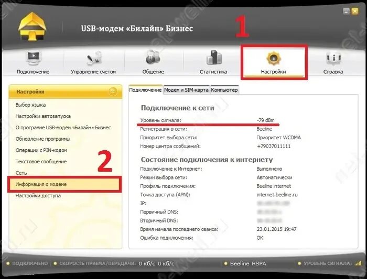Collapse the Настройки side panel
367x279 pixels.
click(x=113, y=92)
